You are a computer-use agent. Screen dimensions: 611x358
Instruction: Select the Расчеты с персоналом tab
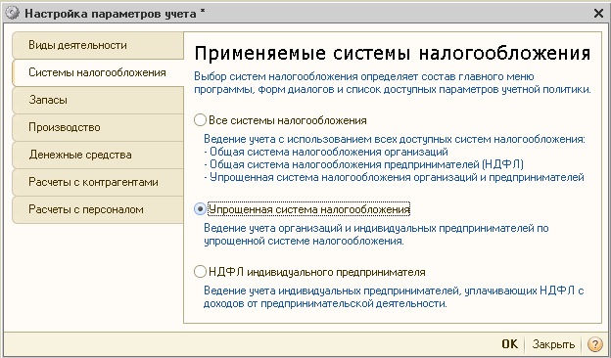[98, 209]
